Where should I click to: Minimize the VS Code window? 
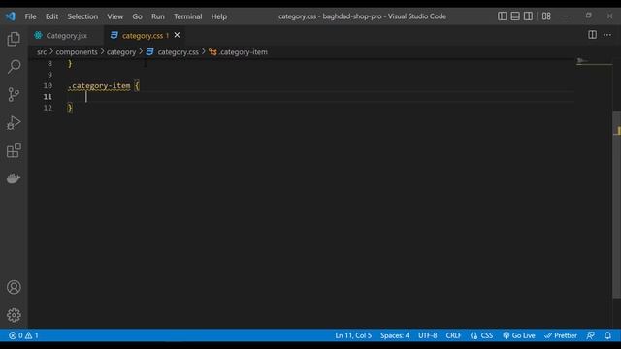[x=566, y=16]
